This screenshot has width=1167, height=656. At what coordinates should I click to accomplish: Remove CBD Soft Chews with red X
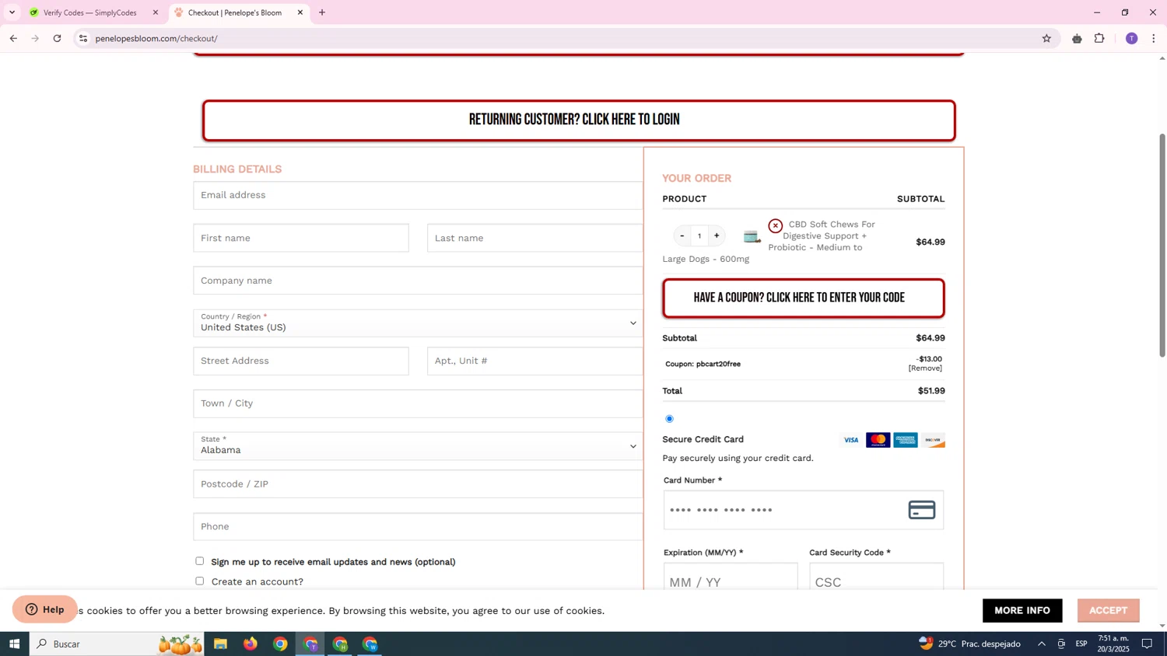776,225
